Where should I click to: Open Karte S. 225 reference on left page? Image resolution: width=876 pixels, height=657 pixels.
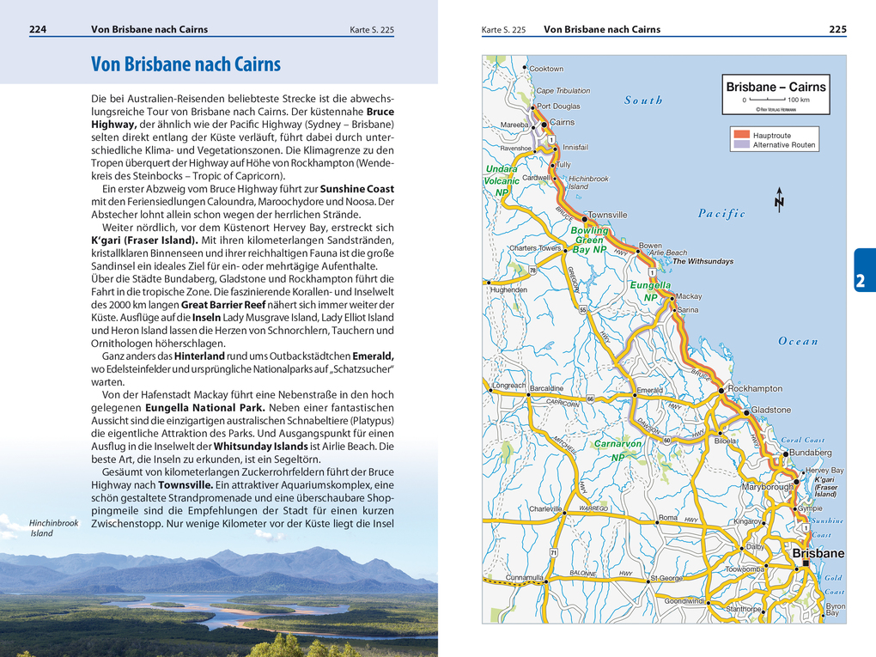click(372, 30)
